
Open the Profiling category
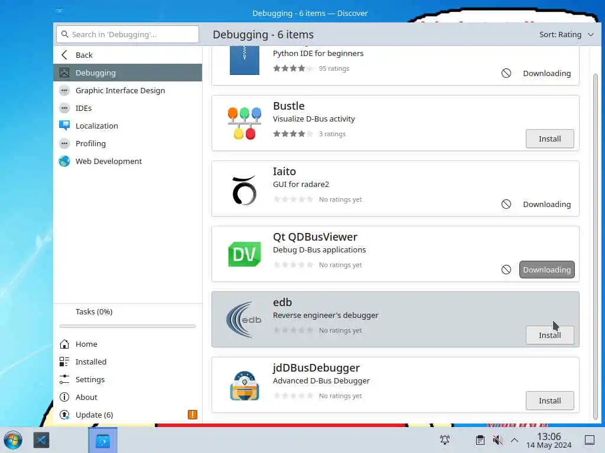pos(128,144)
